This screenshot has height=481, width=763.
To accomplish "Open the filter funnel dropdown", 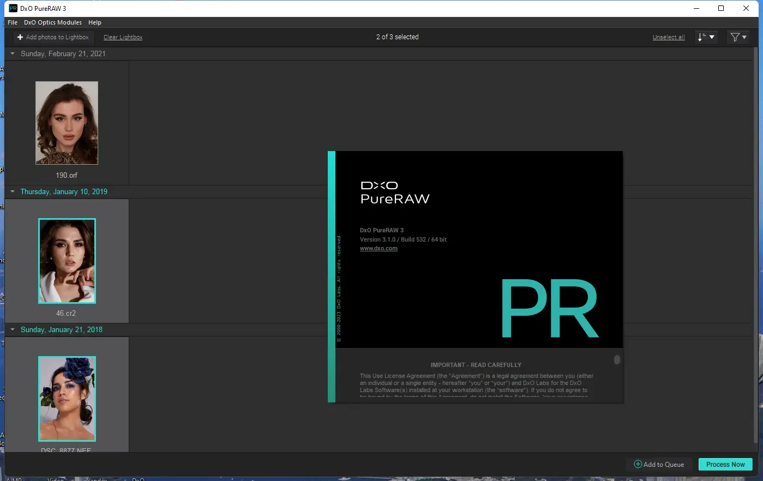I will (x=738, y=37).
